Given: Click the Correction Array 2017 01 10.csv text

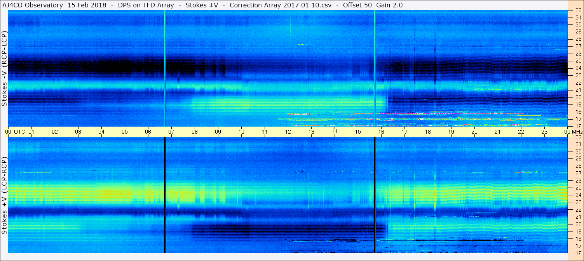Looking at the screenshot, I should (281, 5).
